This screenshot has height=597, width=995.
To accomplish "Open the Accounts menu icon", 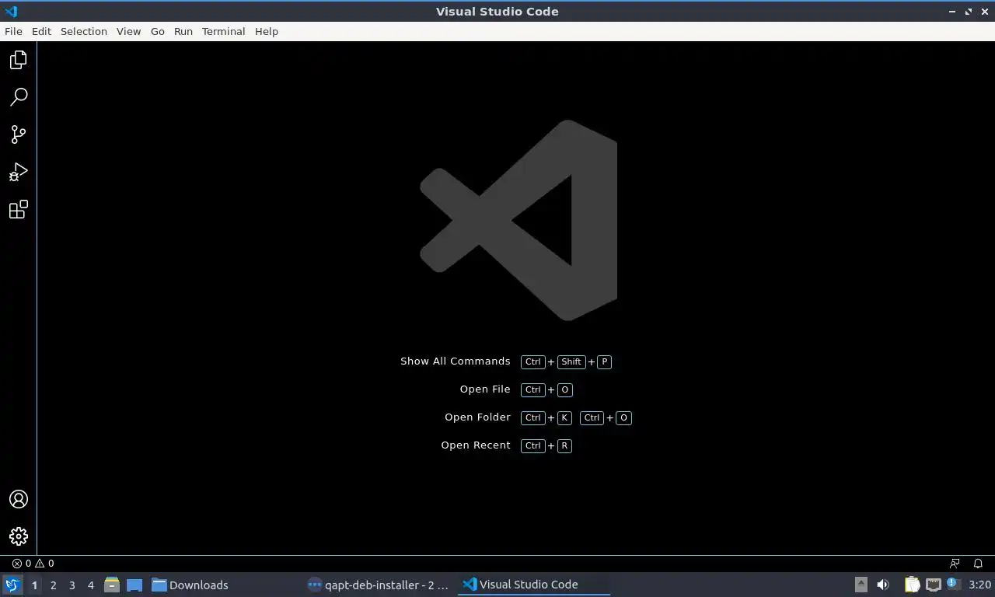I will click(x=19, y=499).
